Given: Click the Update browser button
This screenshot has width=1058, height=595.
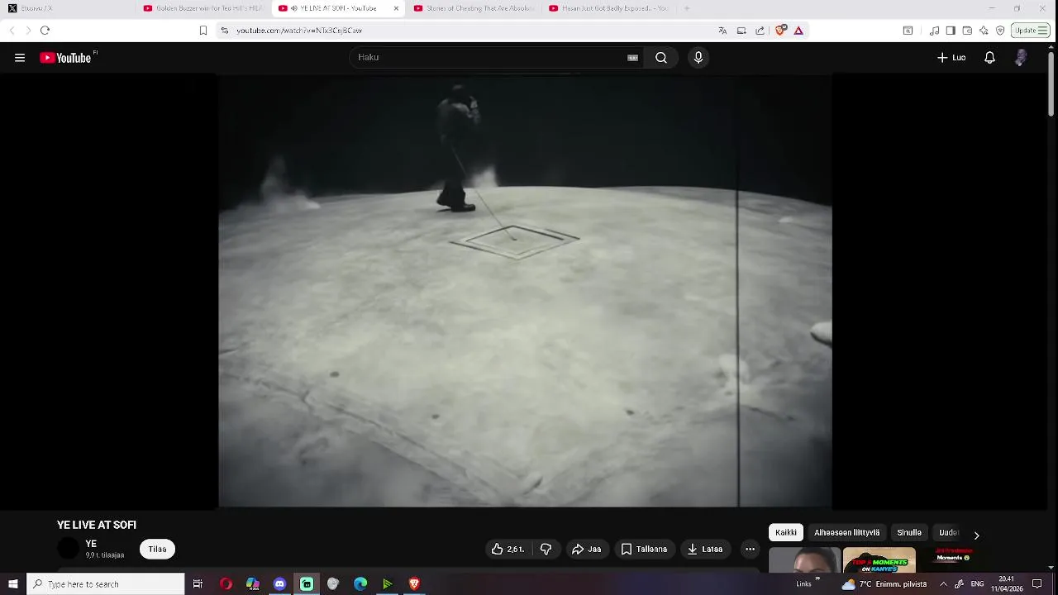Looking at the screenshot, I should (1031, 31).
